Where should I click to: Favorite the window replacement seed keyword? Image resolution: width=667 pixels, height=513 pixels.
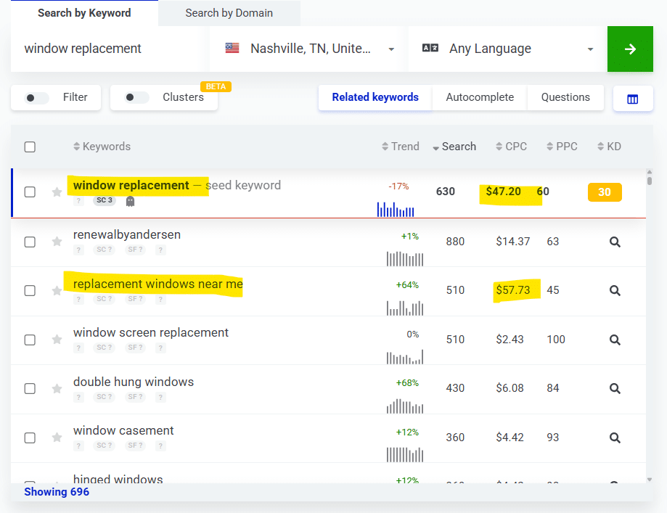[57, 192]
